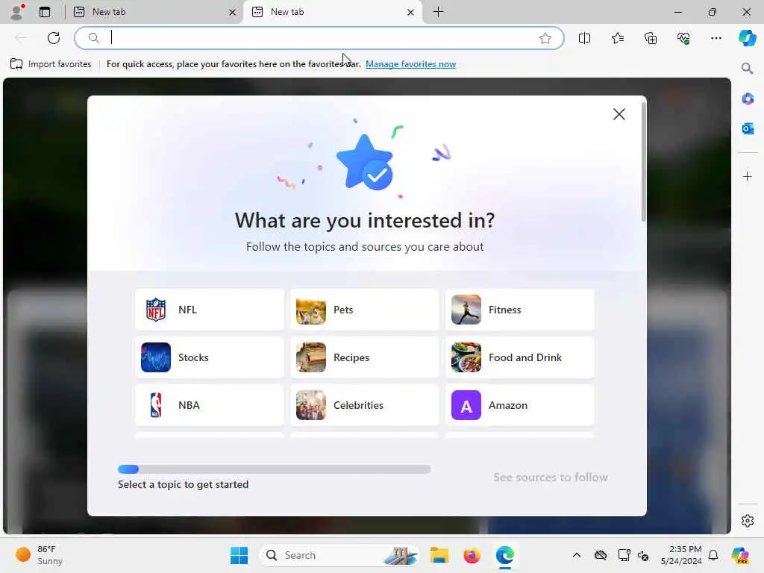The image size is (764, 573).
Task: Open Microsoft 365 sidebar icon
Action: (748, 99)
